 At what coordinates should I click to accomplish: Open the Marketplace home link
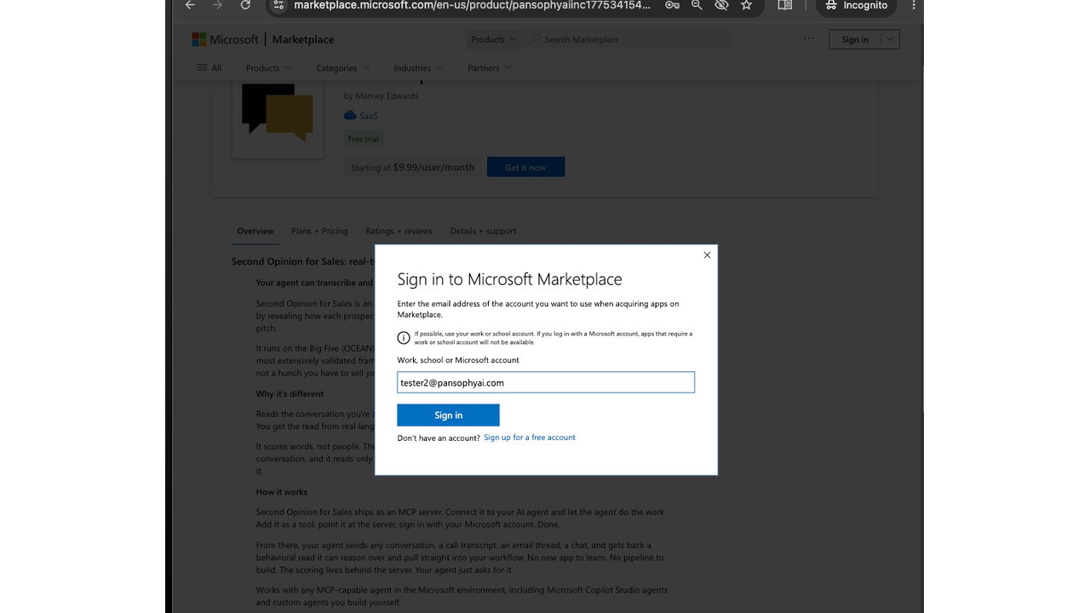(303, 39)
